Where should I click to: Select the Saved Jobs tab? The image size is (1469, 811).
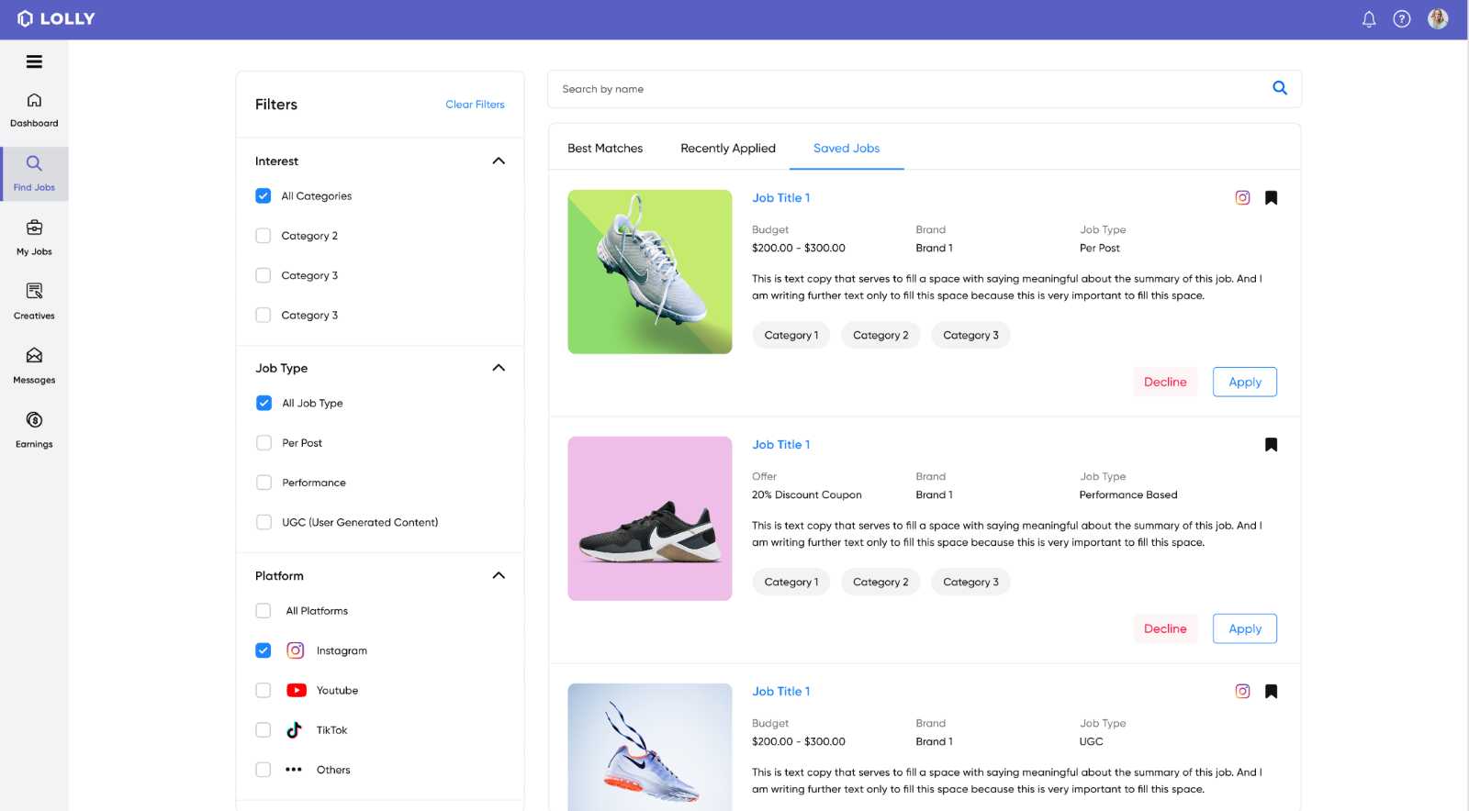tap(847, 148)
